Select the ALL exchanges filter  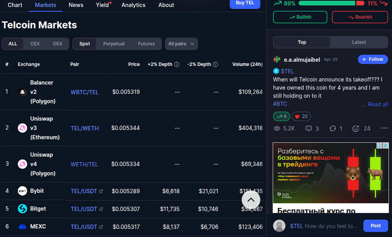coord(13,44)
